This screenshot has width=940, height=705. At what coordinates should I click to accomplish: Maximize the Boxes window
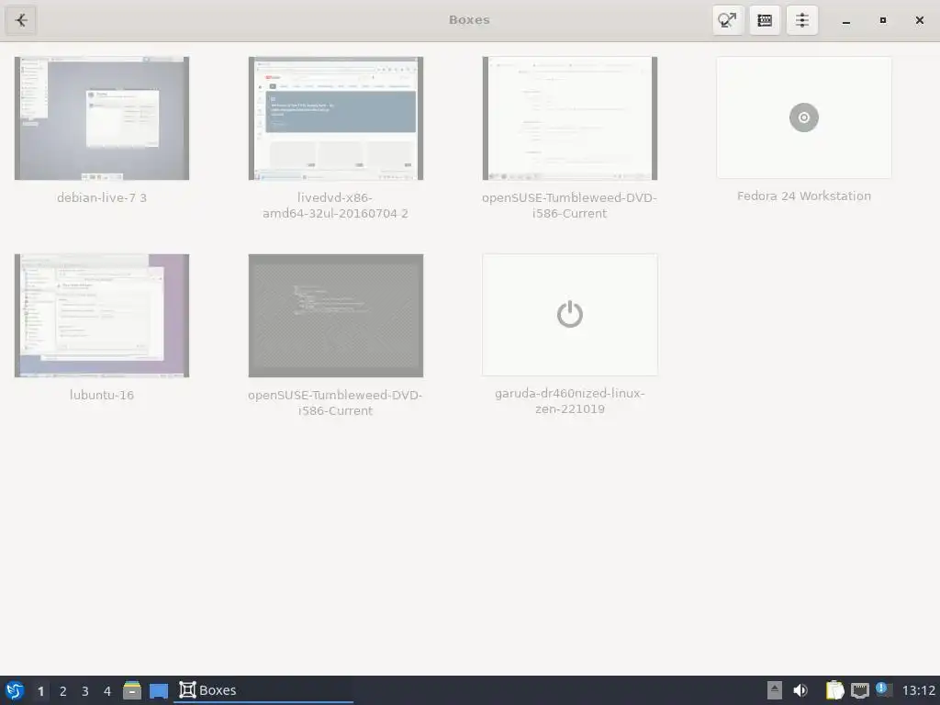pyautogui.click(x=882, y=20)
